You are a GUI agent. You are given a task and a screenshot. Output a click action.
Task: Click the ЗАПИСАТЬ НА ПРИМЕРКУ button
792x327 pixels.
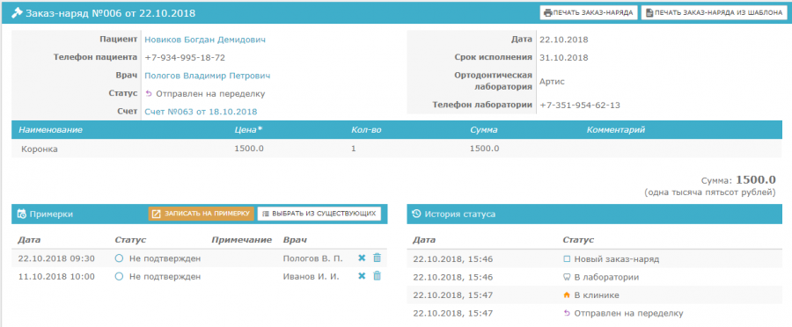(201, 214)
